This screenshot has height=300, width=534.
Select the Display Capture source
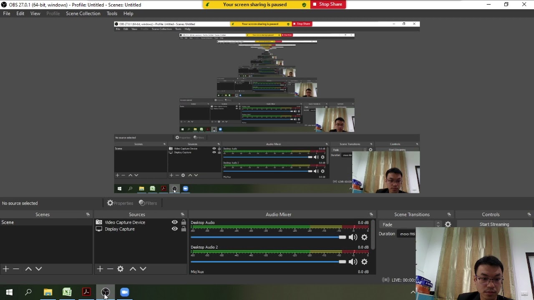(119, 229)
